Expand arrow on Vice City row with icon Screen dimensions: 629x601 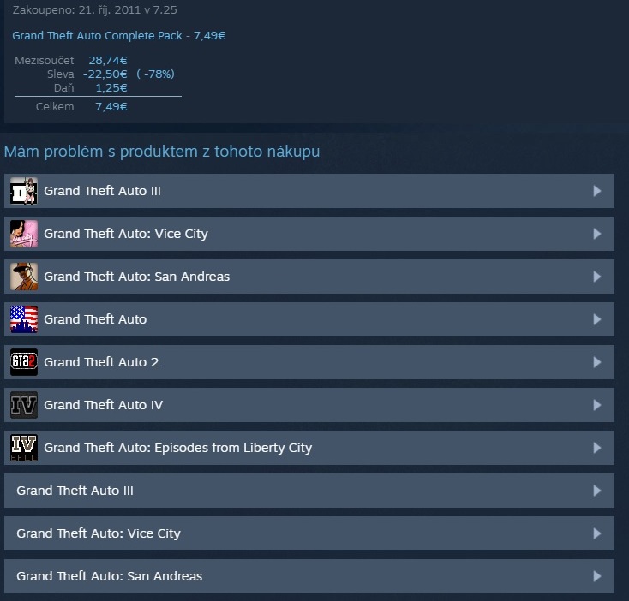coord(597,234)
